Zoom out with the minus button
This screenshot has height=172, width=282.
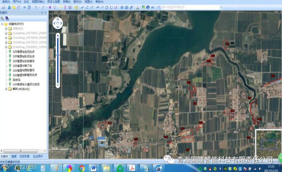[x=58, y=85]
